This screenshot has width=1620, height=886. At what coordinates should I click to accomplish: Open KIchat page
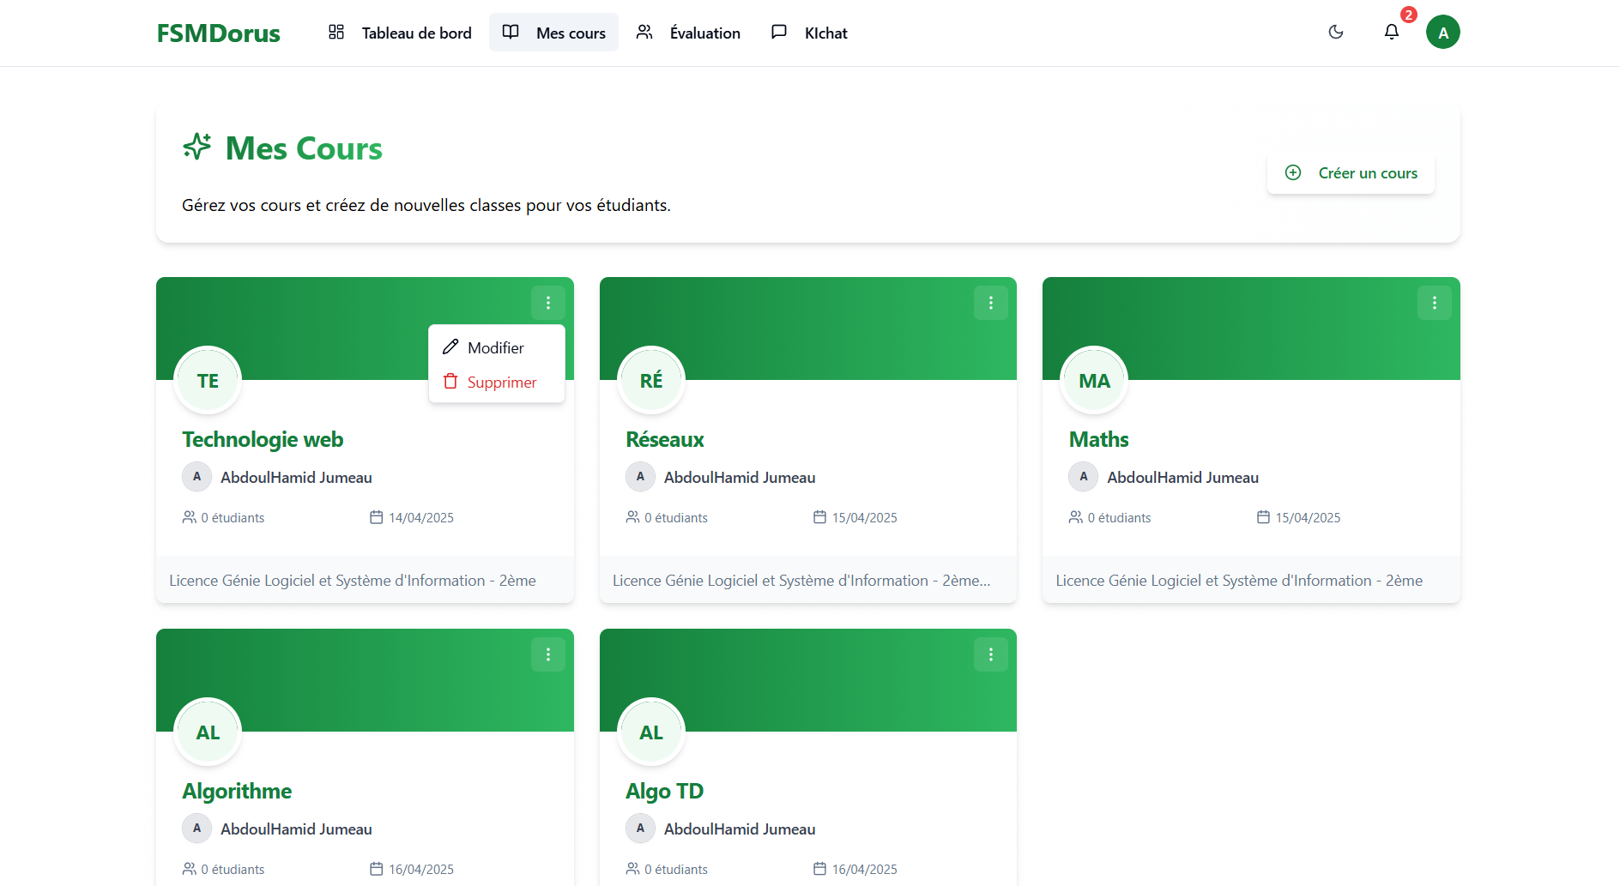809,33
